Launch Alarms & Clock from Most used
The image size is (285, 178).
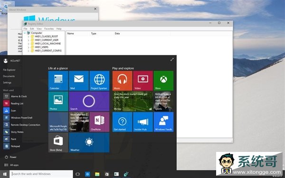tap(15, 96)
